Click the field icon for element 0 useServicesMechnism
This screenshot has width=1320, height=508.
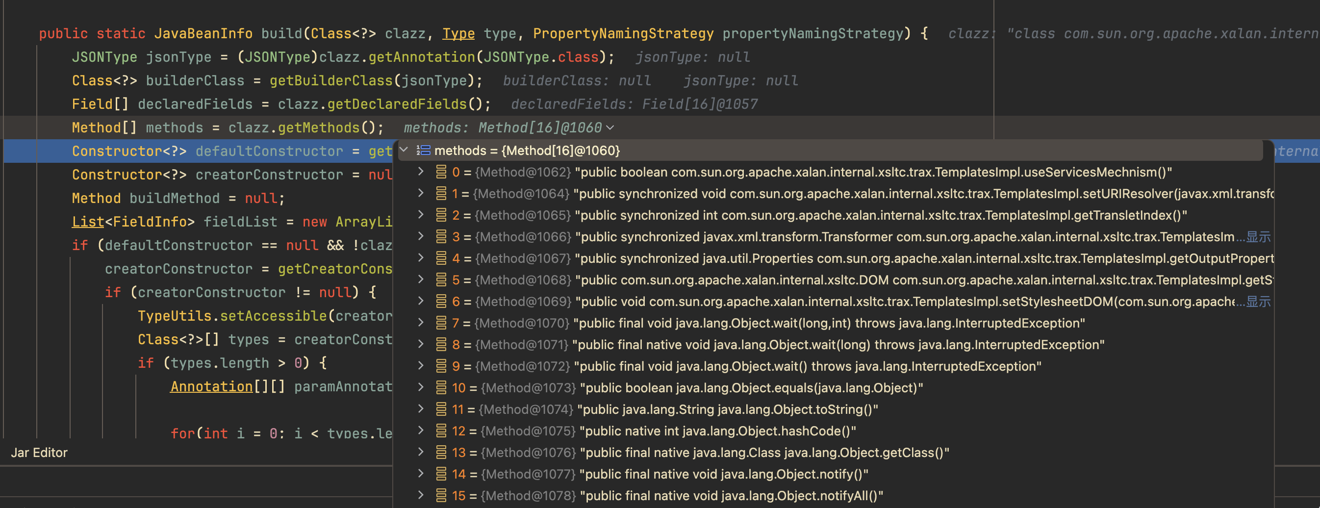[441, 172]
